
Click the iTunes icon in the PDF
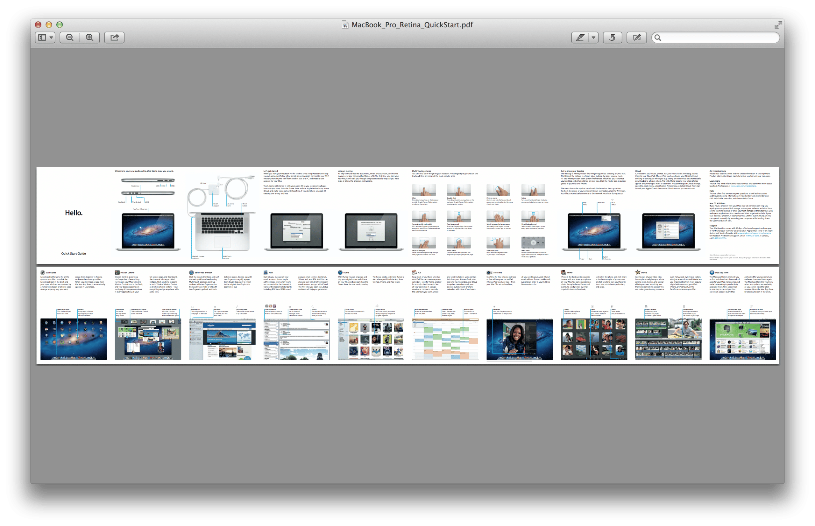pos(340,273)
